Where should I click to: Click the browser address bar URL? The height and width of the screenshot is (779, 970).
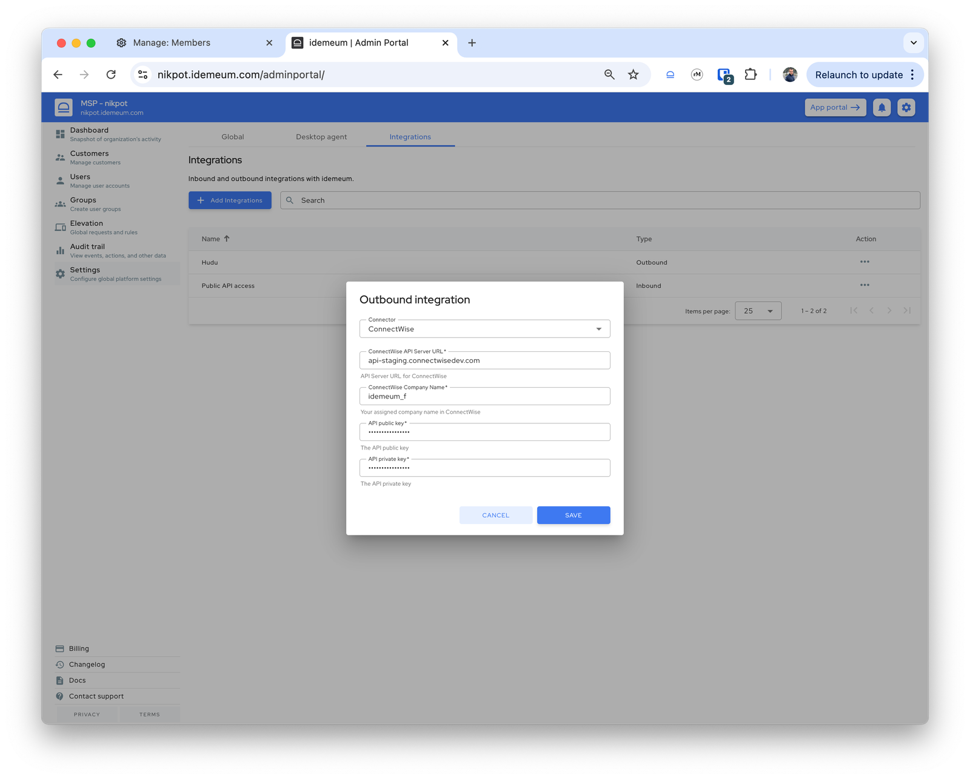[x=241, y=75]
